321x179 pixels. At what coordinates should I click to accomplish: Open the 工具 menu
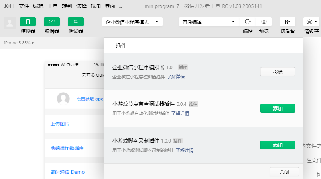coord(52,6)
